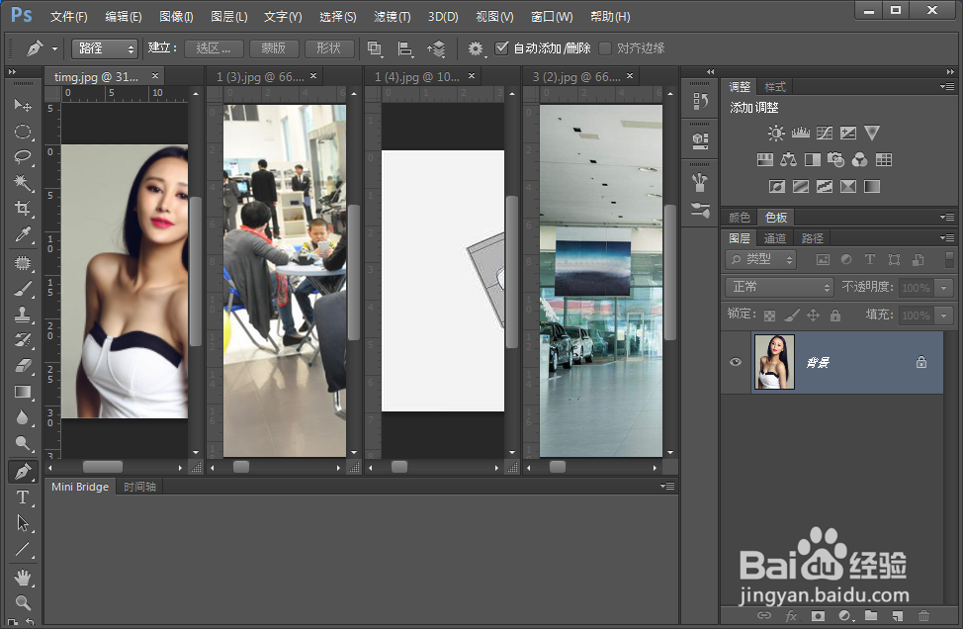Add a Channel Mixer adjustment
963x629 pixels.
pos(860,159)
